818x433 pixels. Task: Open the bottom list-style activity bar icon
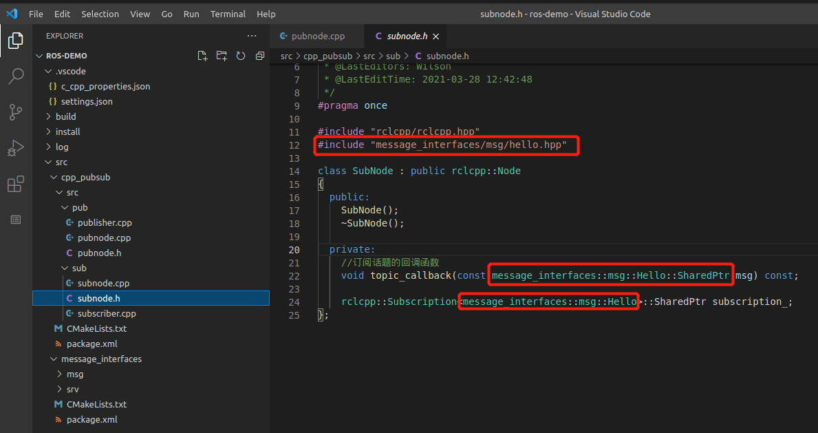tap(16, 220)
